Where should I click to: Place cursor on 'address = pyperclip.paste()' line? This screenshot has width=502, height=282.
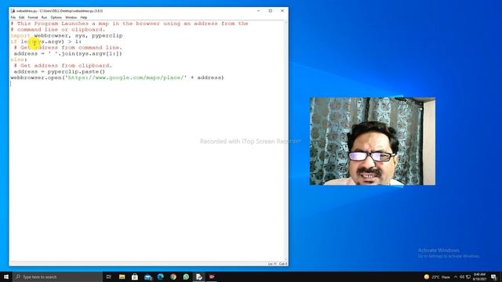point(60,71)
